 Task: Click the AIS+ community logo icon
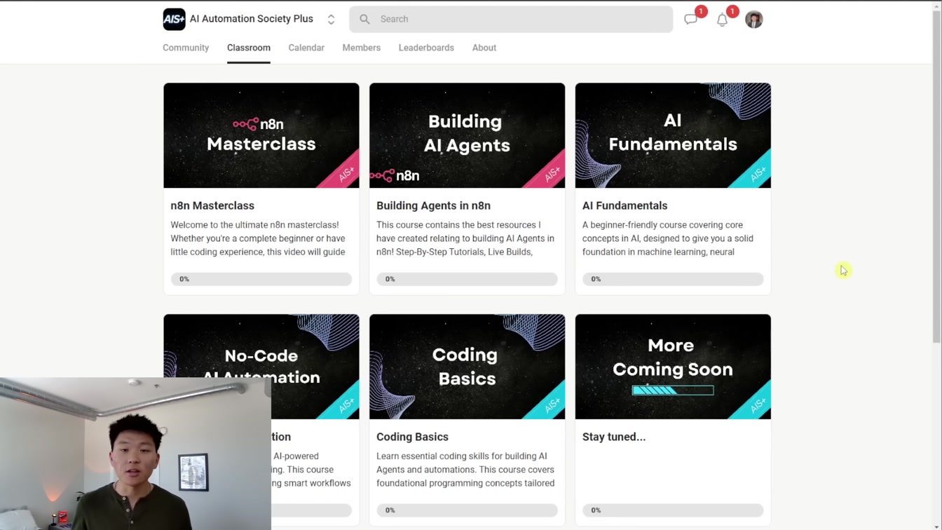[x=174, y=19]
